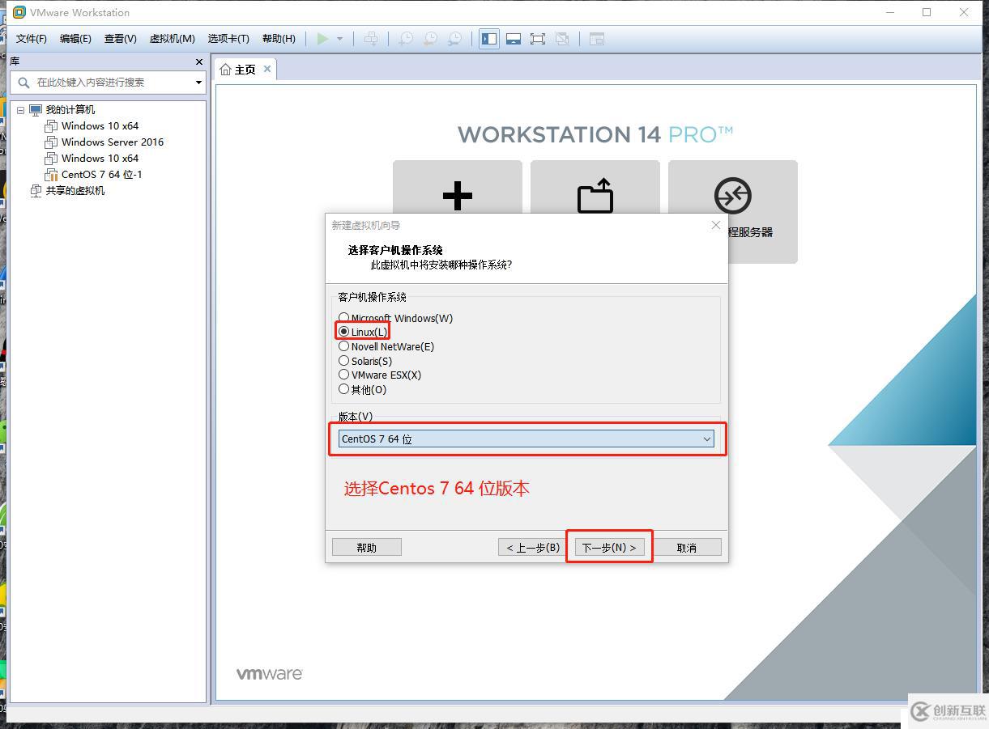Viewport: 989px width, 729px height.
Task: Close the library panel with X
Action: 199,62
